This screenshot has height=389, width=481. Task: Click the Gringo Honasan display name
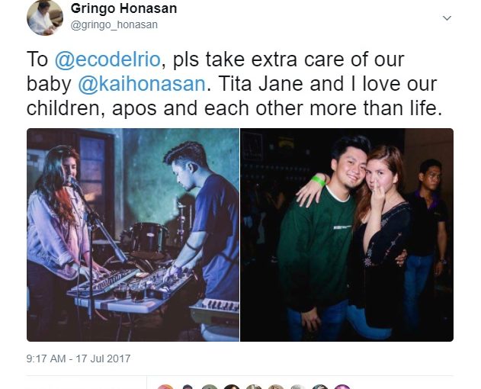tap(123, 8)
